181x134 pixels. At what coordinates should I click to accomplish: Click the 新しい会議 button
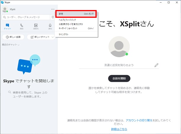coord(13,37)
